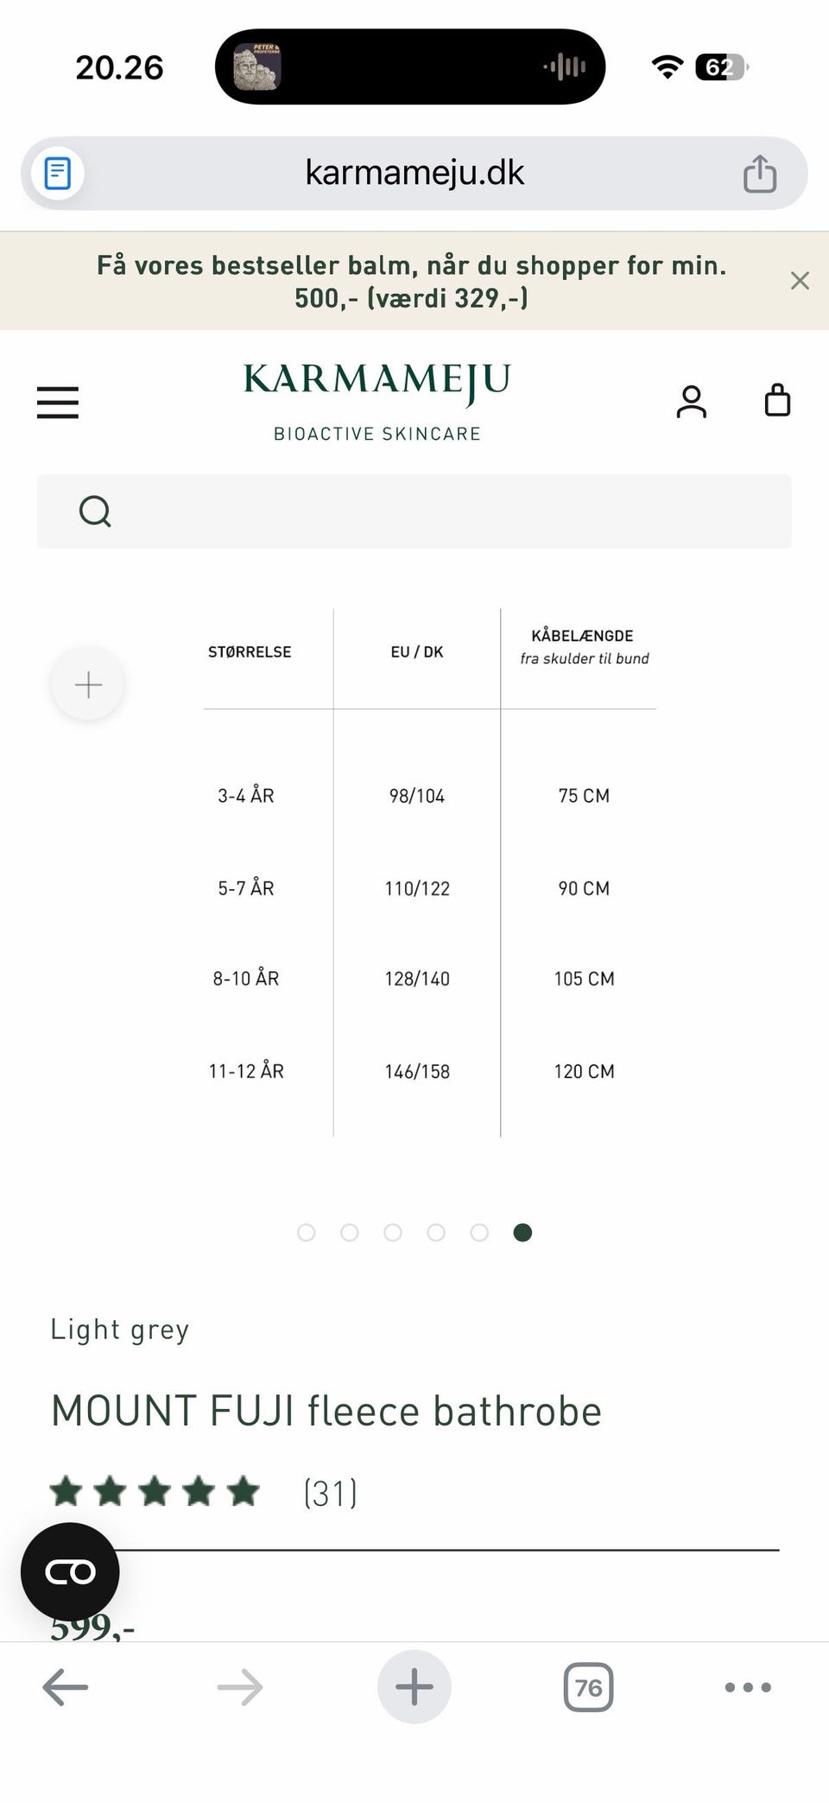Open the hamburger navigation menu

point(58,403)
